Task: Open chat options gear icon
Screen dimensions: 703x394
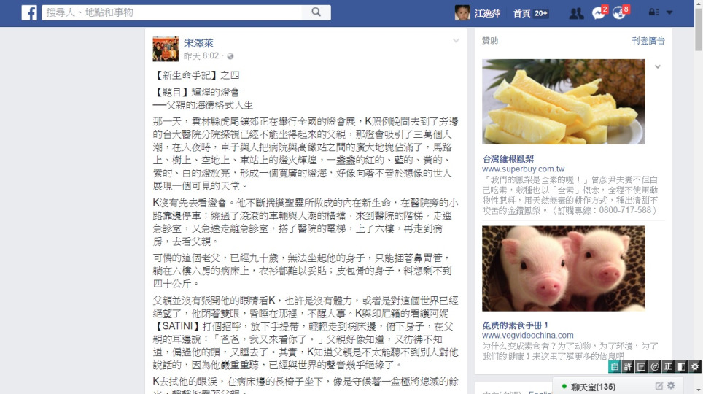Action: [671, 385]
